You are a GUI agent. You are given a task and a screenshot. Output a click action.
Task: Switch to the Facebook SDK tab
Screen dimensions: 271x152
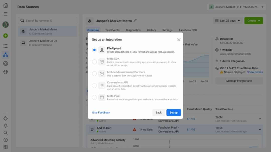click(x=188, y=30)
